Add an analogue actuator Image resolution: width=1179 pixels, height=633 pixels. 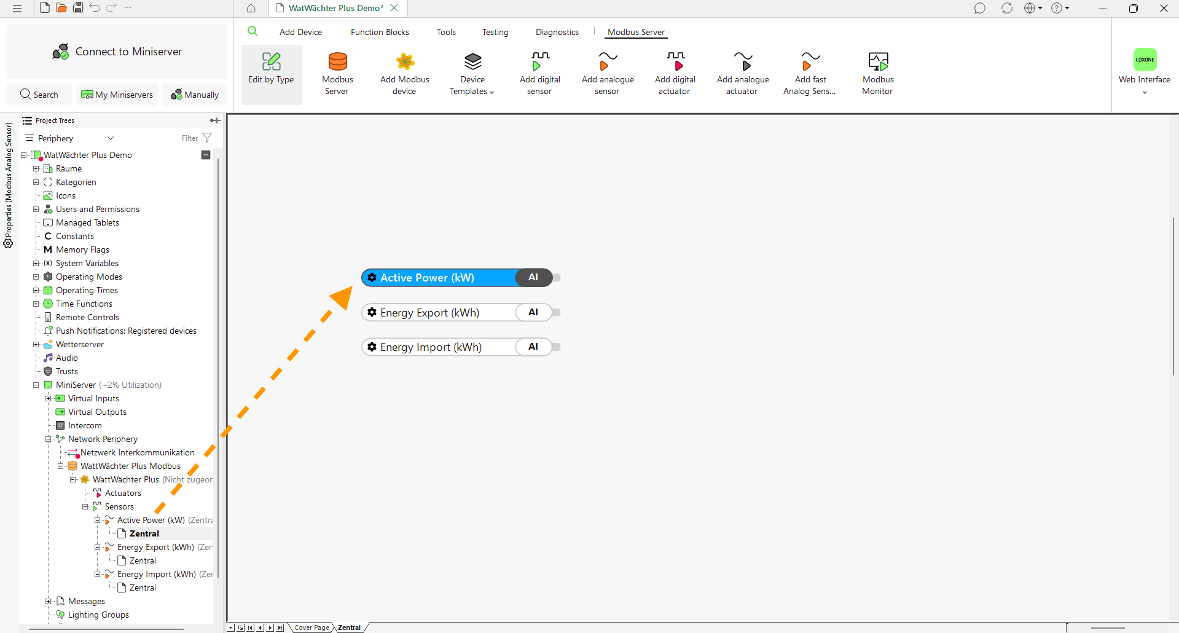(x=743, y=74)
